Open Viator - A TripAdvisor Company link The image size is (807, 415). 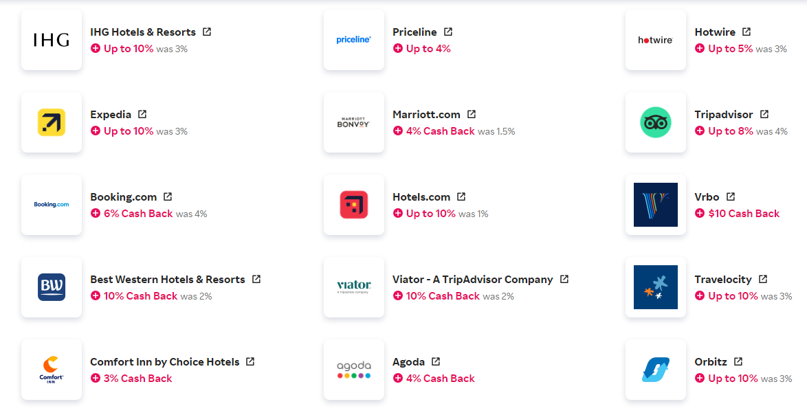click(472, 280)
